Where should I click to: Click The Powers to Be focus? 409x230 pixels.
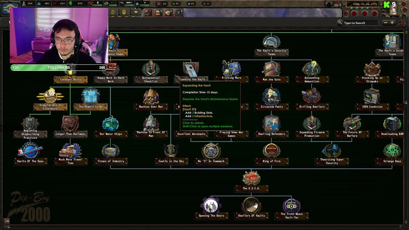click(x=91, y=100)
